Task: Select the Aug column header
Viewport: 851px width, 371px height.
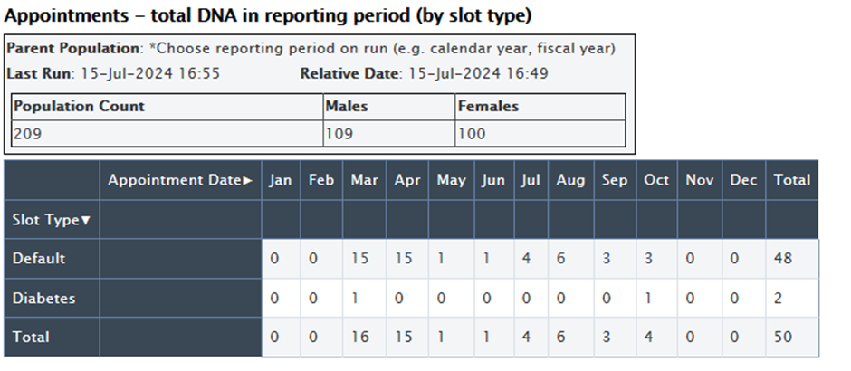Action: pos(570,180)
